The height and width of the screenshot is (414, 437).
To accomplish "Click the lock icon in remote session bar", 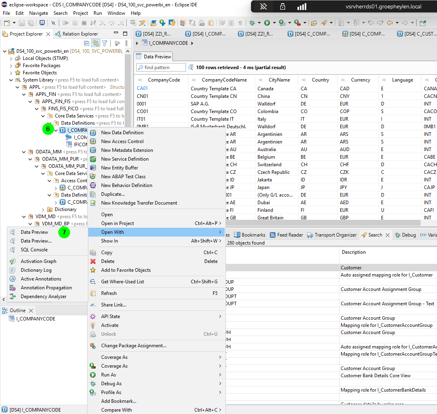I will point(283,6).
